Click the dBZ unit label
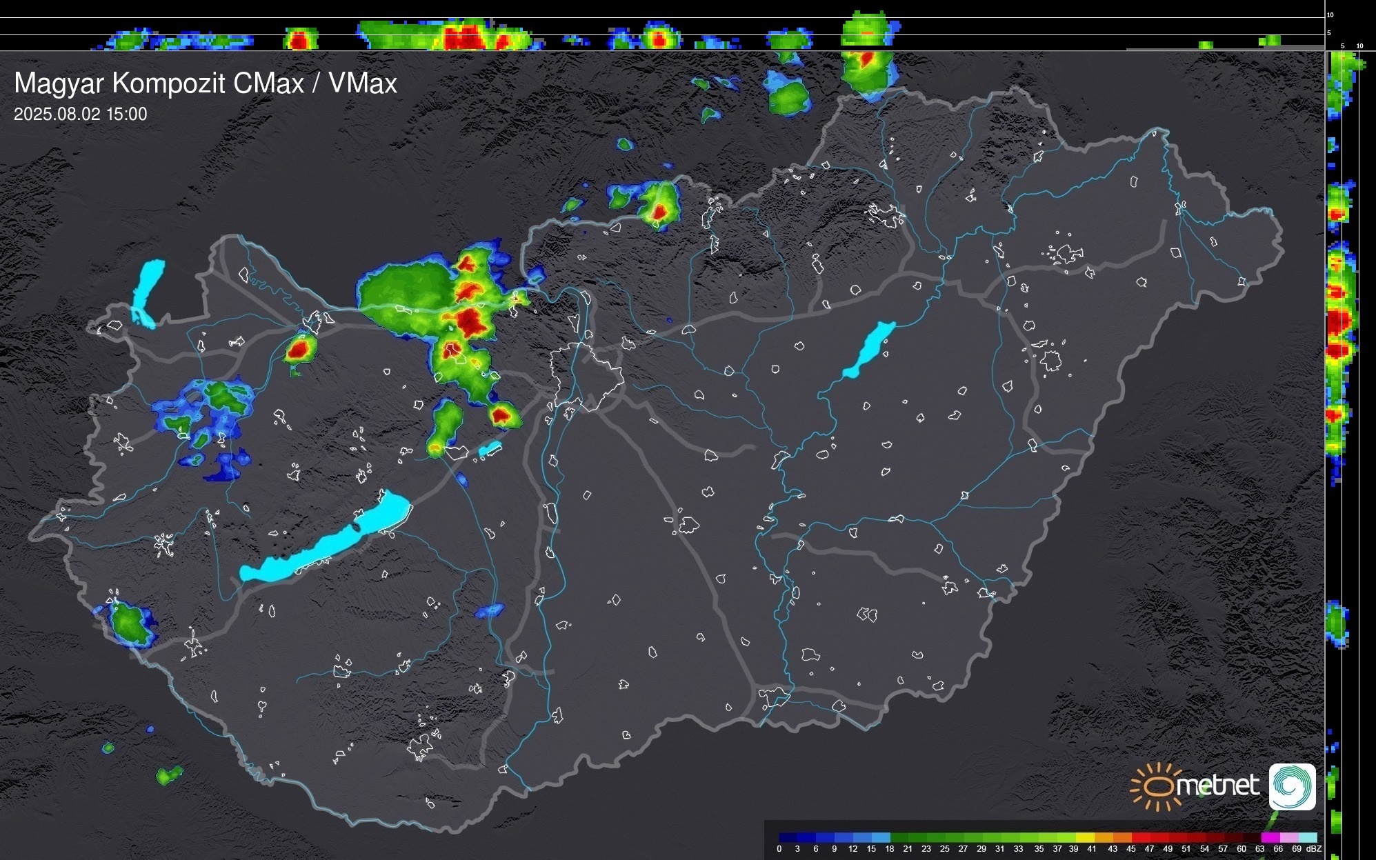 click(1314, 849)
